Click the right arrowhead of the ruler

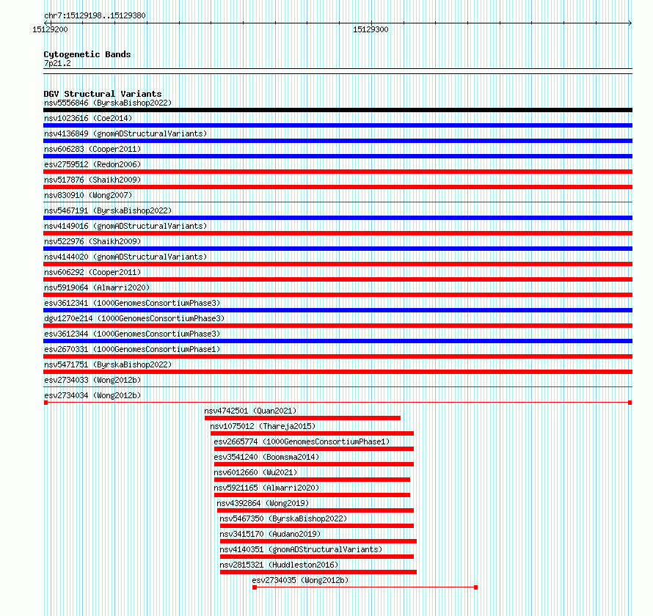tap(630, 23)
